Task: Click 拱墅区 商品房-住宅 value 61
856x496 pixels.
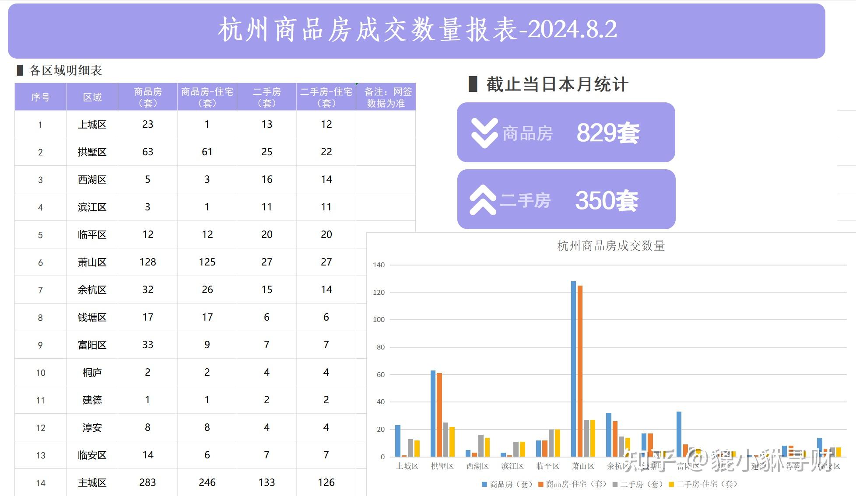Action: point(207,152)
